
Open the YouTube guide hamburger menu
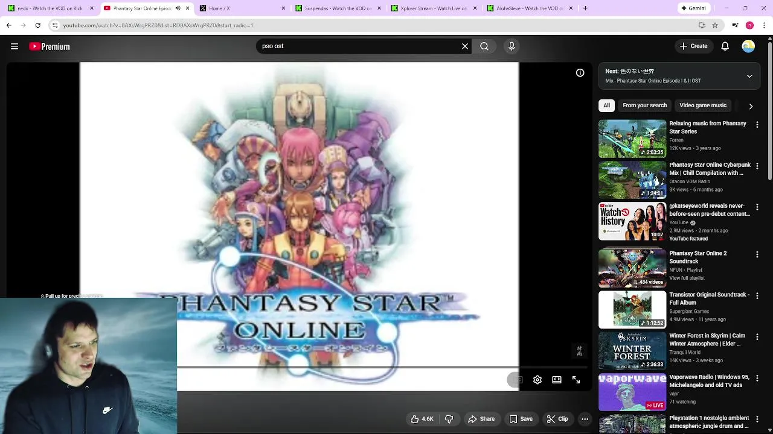tap(14, 46)
